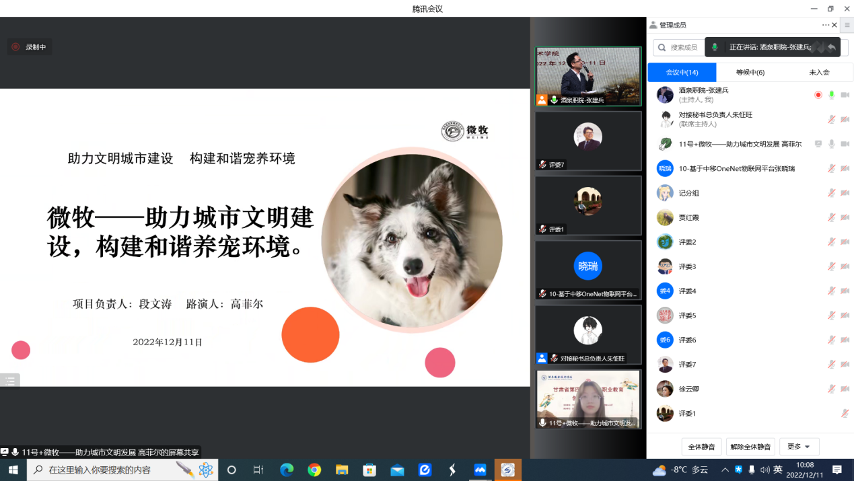Image resolution: width=854 pixels, height=481 pixels.
Task: Switch to the 等候中(6) tab
Action: (x=750, y=72)
